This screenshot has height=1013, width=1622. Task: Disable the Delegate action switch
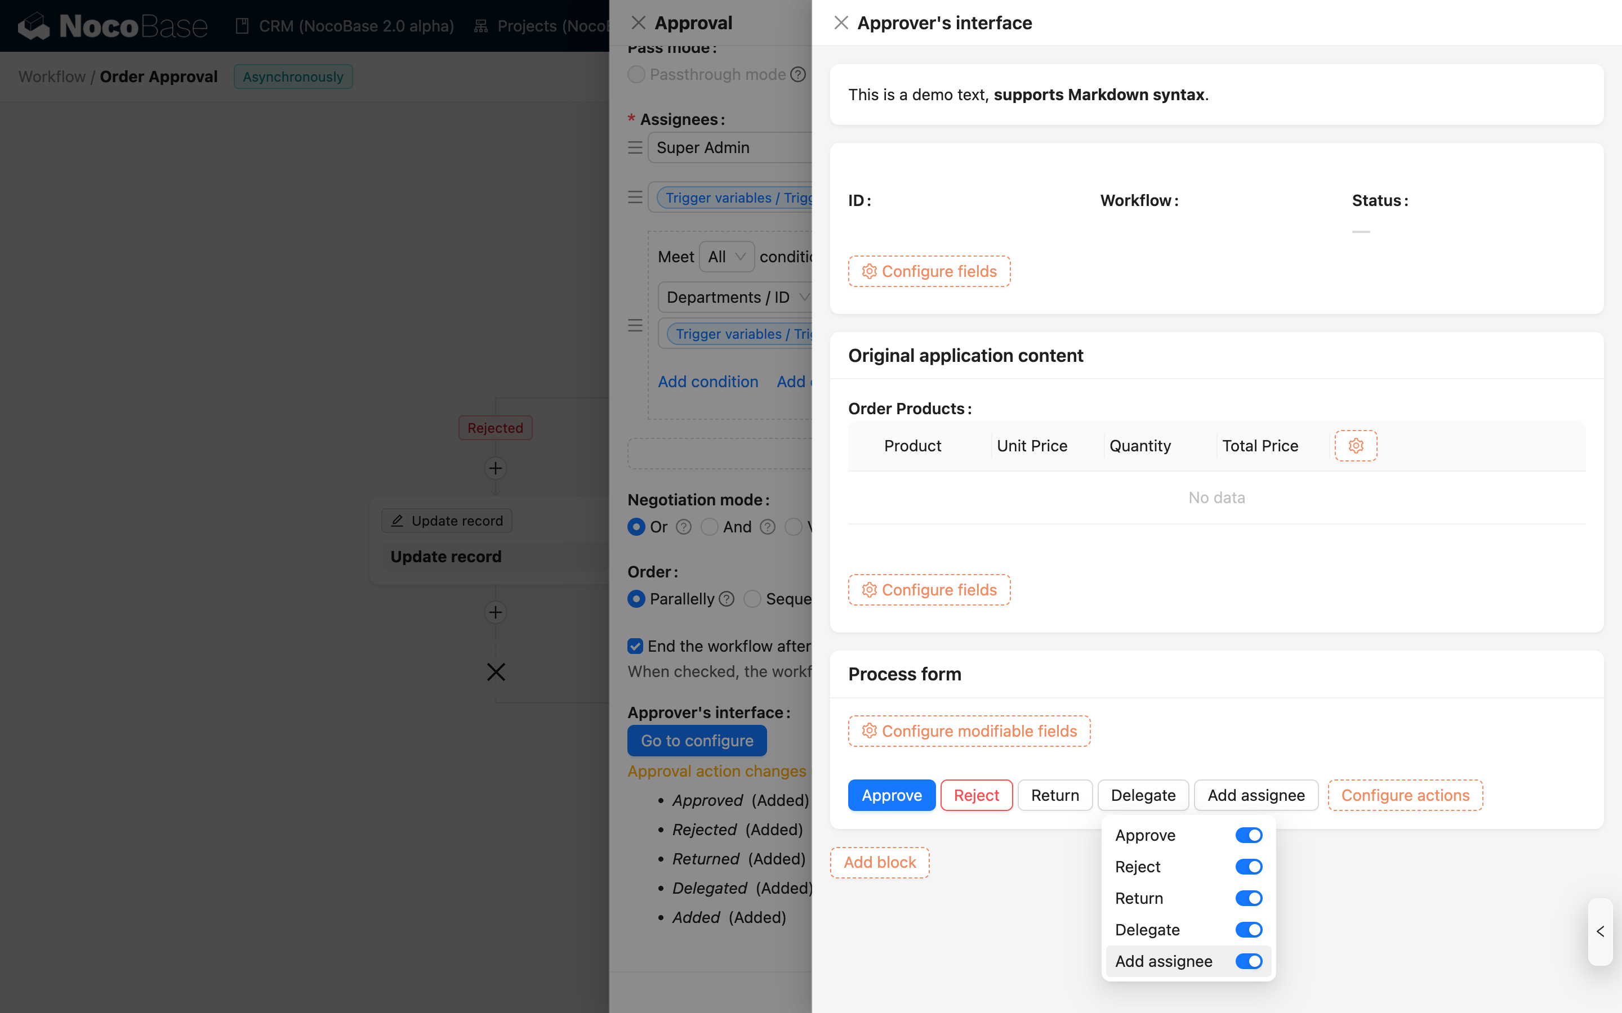pyautogui.click(x=1248, y=930)
